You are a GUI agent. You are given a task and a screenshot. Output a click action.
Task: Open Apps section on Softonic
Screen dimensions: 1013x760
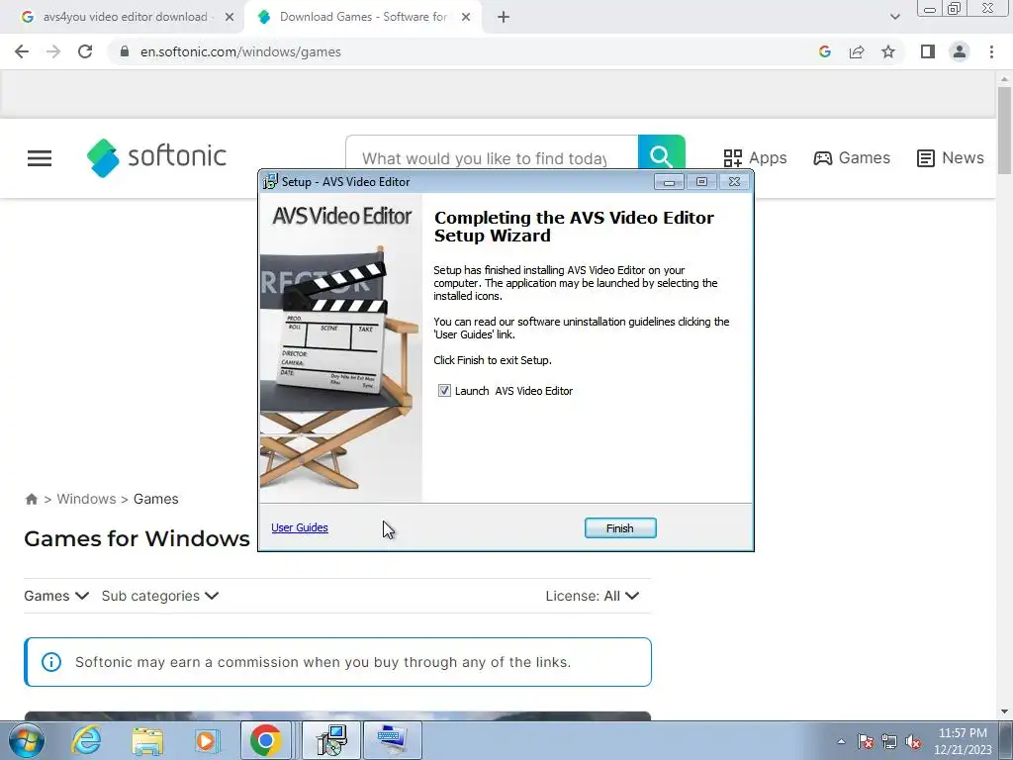pyautogui.click(x=755, y=157)
